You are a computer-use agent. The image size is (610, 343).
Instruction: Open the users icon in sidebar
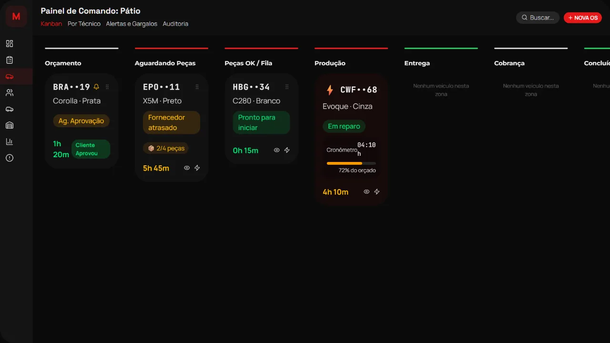10,92
